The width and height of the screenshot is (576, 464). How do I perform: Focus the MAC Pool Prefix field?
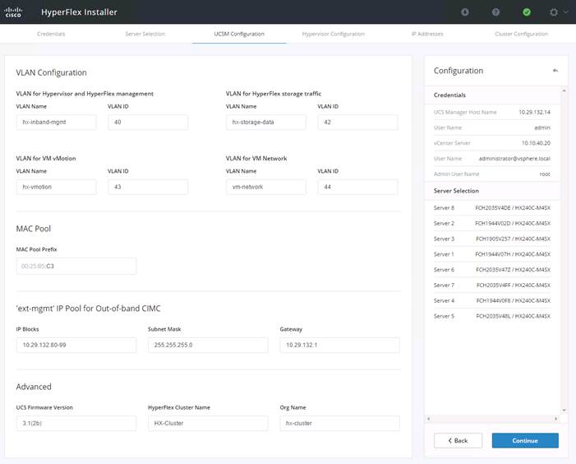(76, 267)
